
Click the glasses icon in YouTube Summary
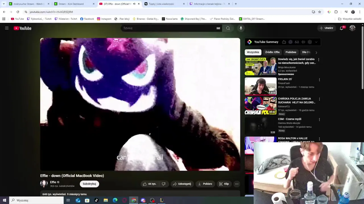click(297, 42)
